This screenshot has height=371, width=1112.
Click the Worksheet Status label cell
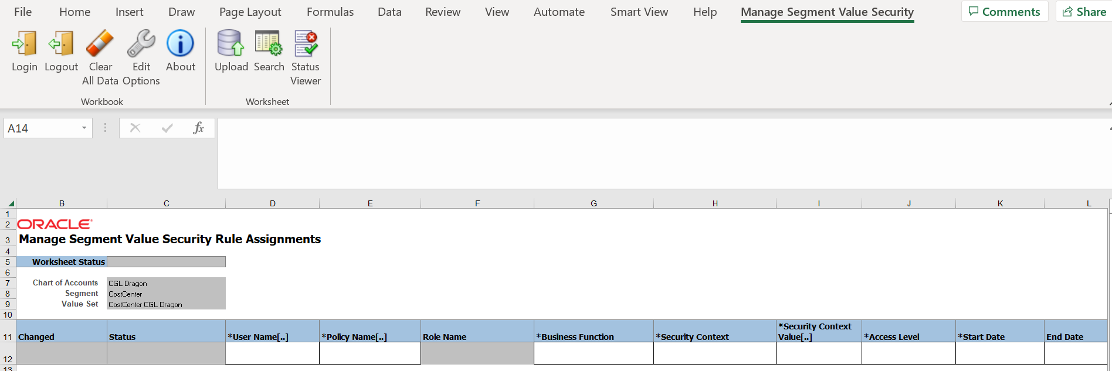[62, 262]
